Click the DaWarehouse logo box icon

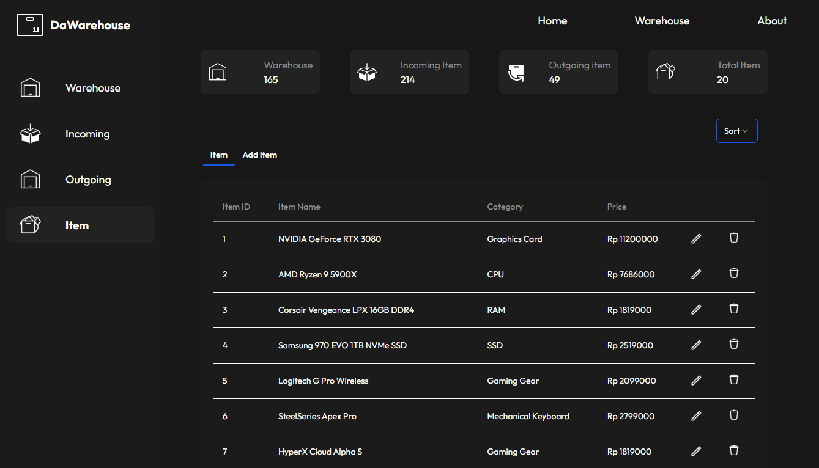30,25
